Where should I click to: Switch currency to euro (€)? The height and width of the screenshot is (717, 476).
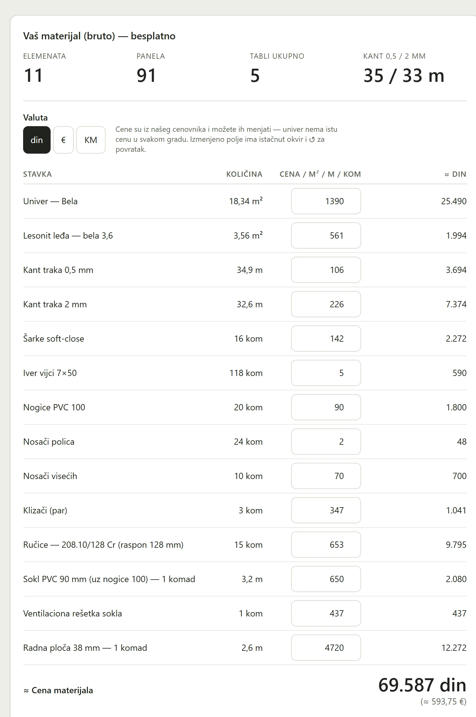[x=63, y=140]
